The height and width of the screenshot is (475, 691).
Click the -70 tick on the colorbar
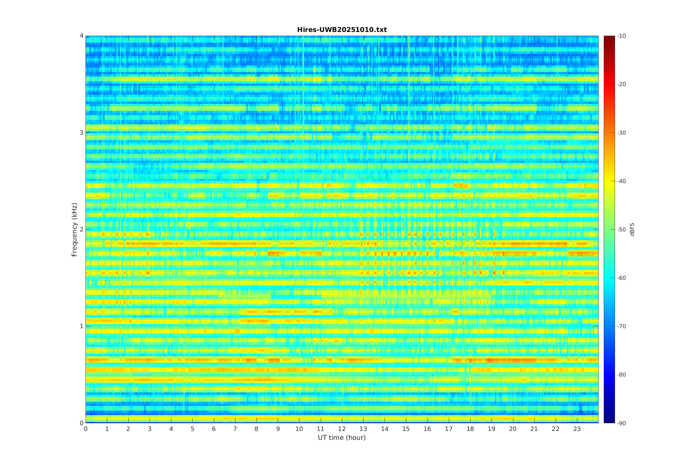(621, 326)
